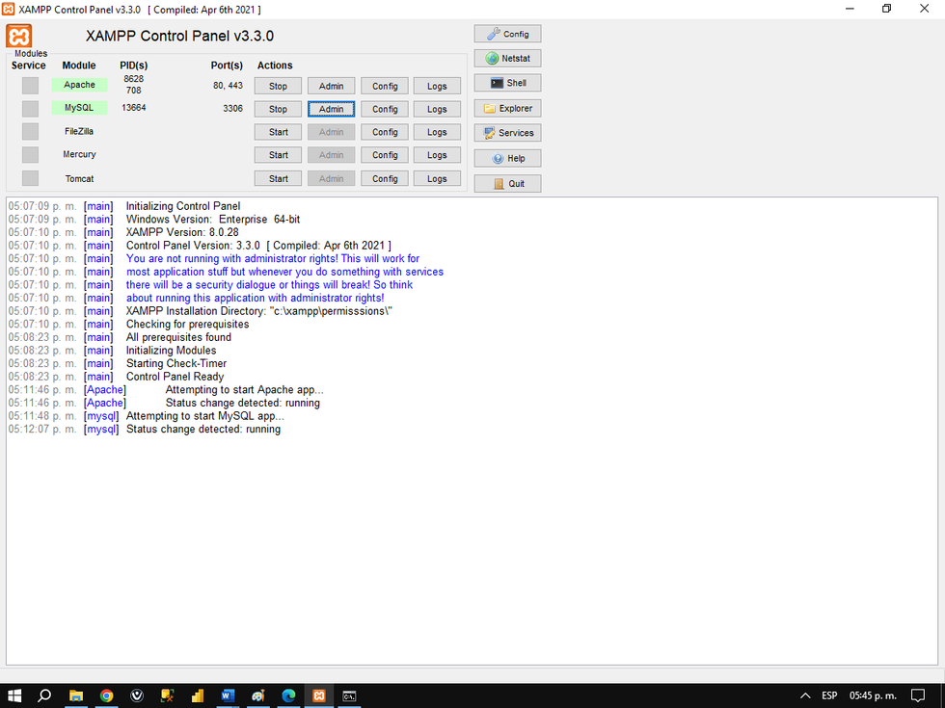The width and height of the screenshot is (945, 708).
Task: Click Apache ports text '80, 443'
Action: (228, 86)
